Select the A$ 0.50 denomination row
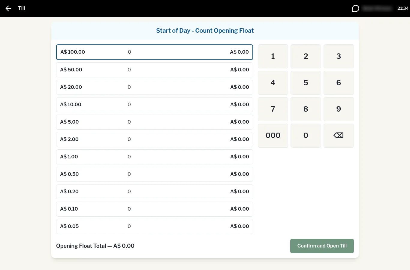 pos(155,174)
